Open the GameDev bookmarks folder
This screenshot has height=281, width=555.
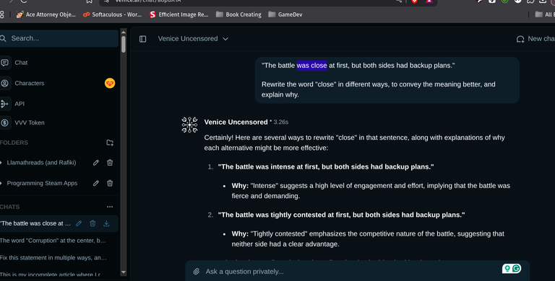point(285,14)
